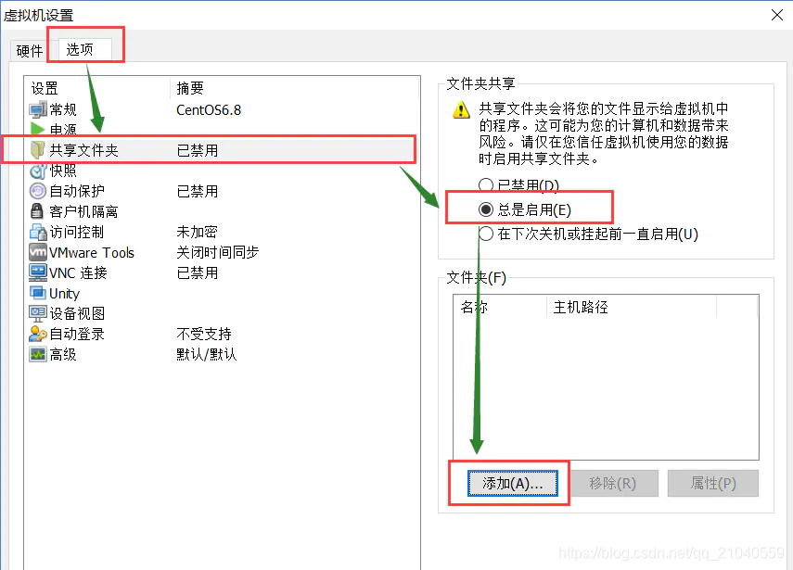Open the 电源 (Power) settings
The image size is (793, 570).
pyautogui.click(x=63, y=129)
